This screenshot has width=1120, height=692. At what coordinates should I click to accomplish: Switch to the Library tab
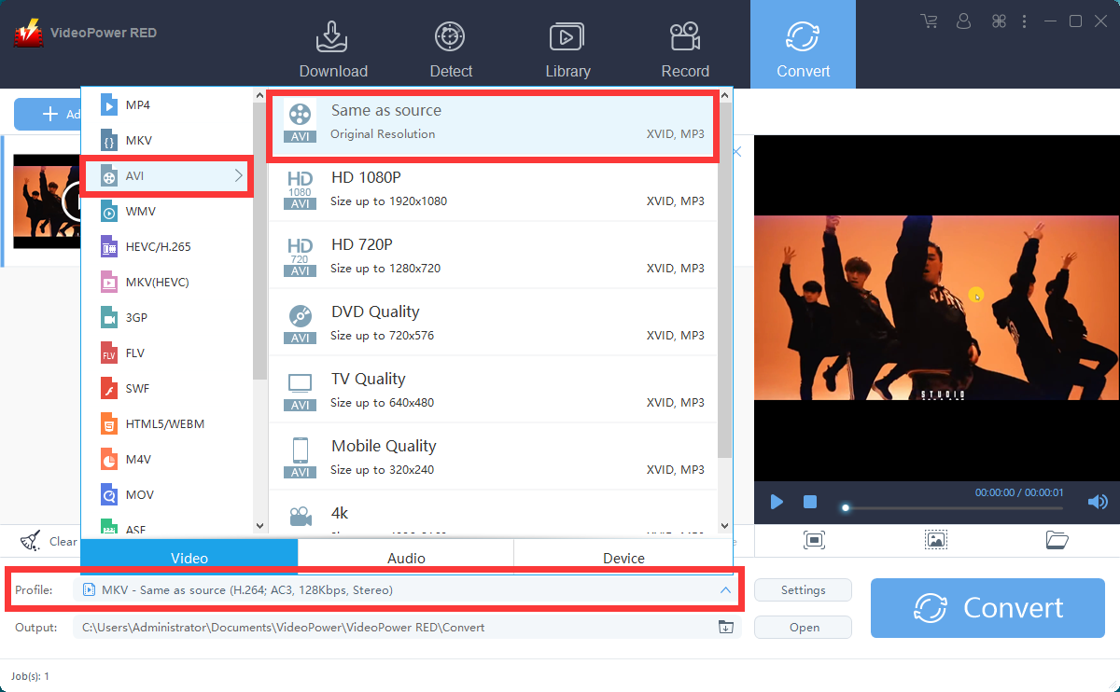(567, 48)
